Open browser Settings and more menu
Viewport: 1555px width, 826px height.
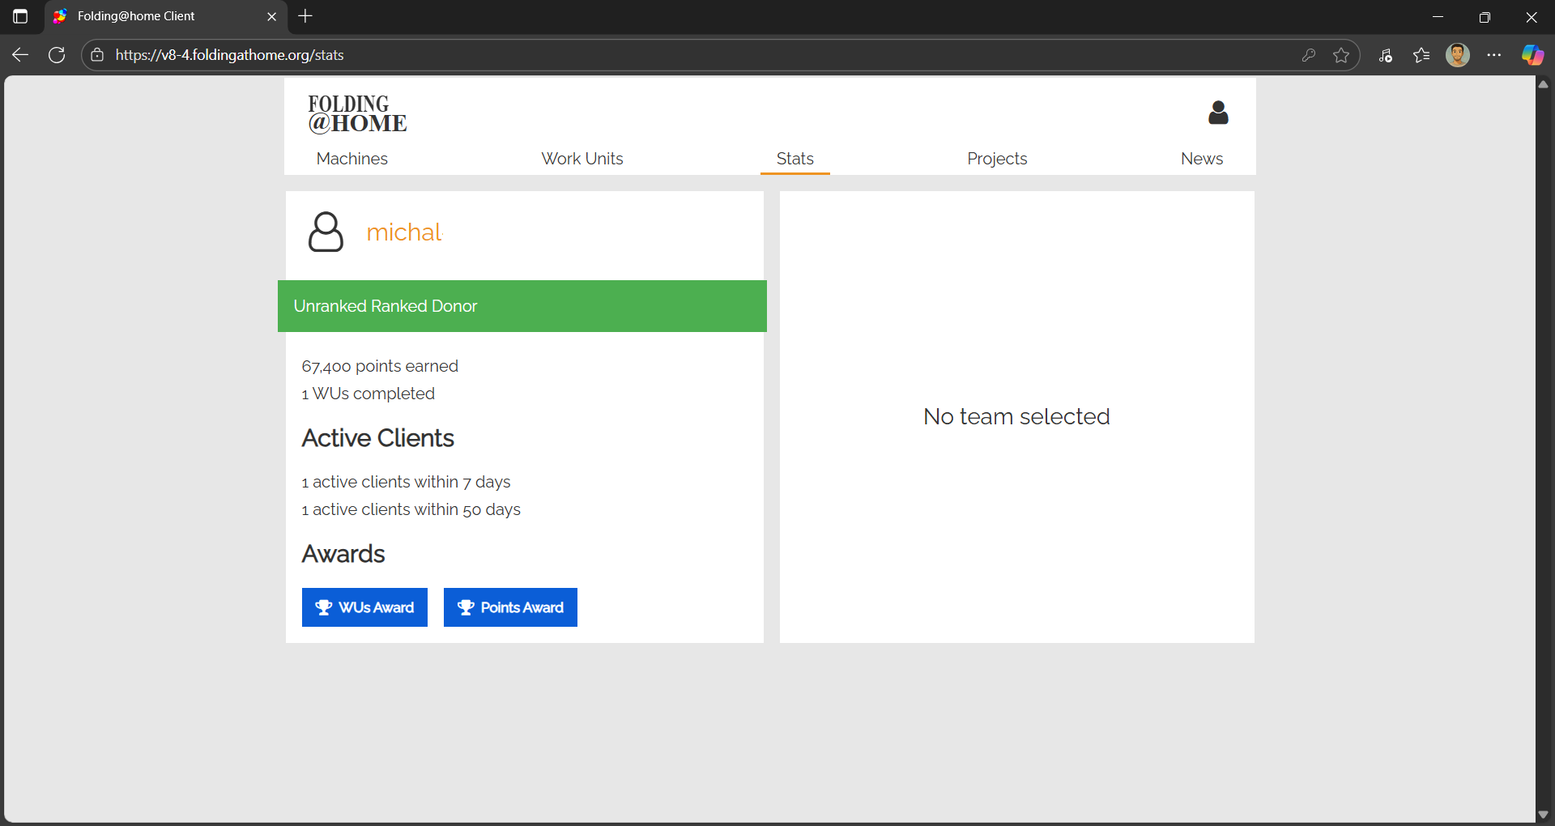click(1494, 55)
